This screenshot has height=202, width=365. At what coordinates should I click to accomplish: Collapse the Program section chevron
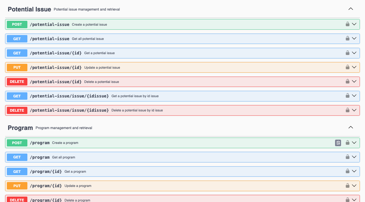350,127
